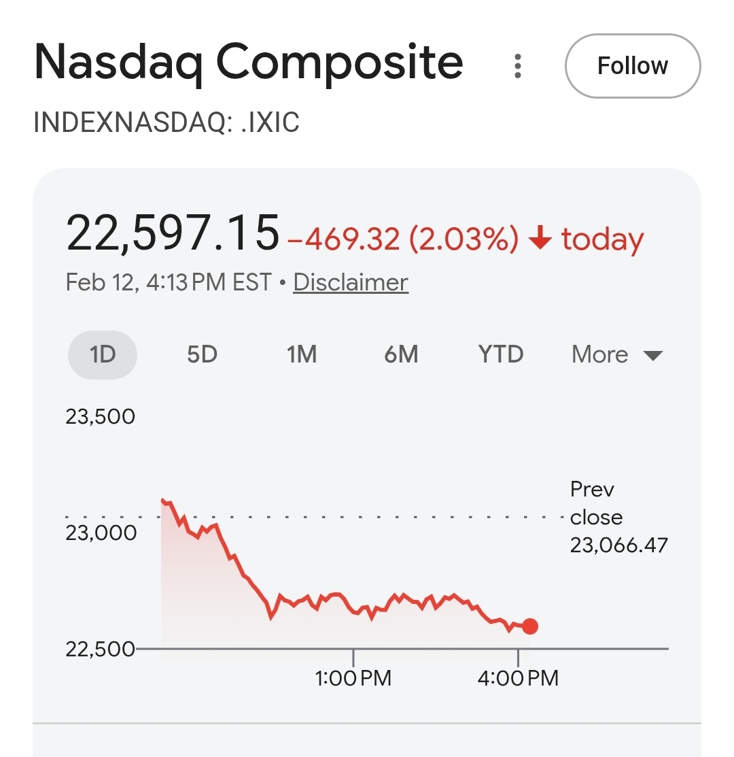Screen dimensions: 734x757
Task: Click the red endpoint dot on chart
Action: [x=530, y=626]
